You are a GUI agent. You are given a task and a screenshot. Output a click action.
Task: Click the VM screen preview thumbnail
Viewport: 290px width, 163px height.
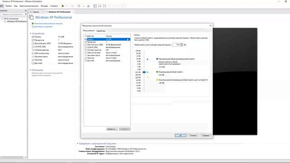(235, 81)
